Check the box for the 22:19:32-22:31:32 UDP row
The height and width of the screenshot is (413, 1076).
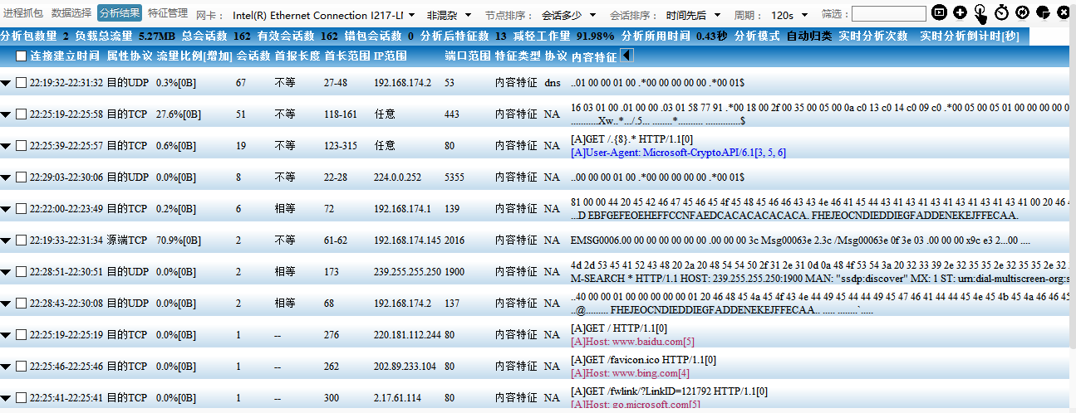[21, 83]
